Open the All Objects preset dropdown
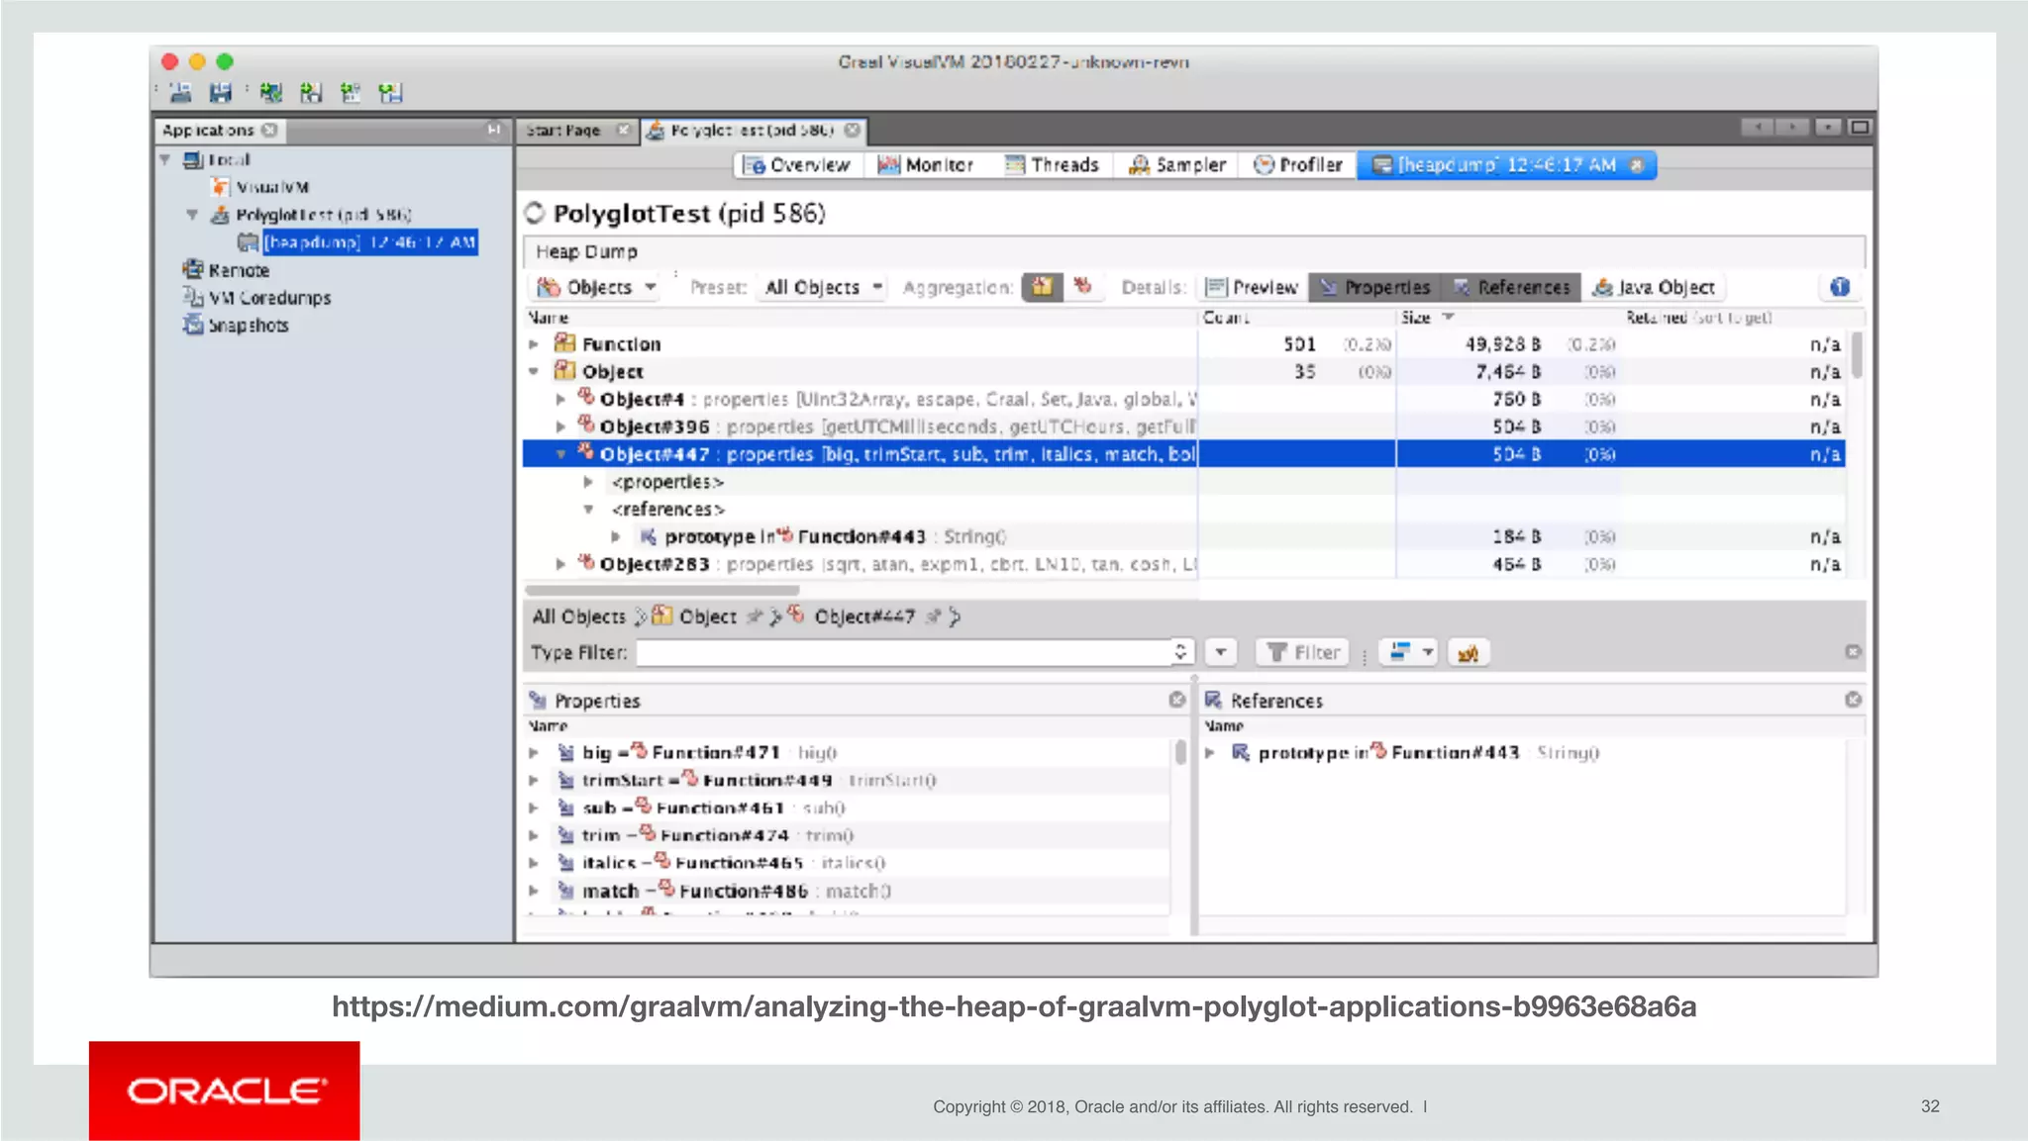 click(x=824, y=287)
